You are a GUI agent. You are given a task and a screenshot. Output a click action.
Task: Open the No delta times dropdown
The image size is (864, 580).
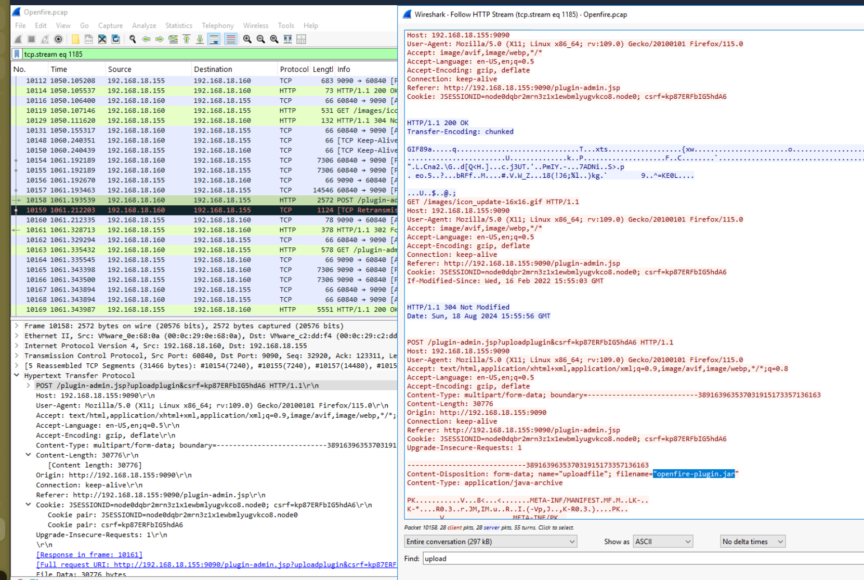(x=752, y=542)
